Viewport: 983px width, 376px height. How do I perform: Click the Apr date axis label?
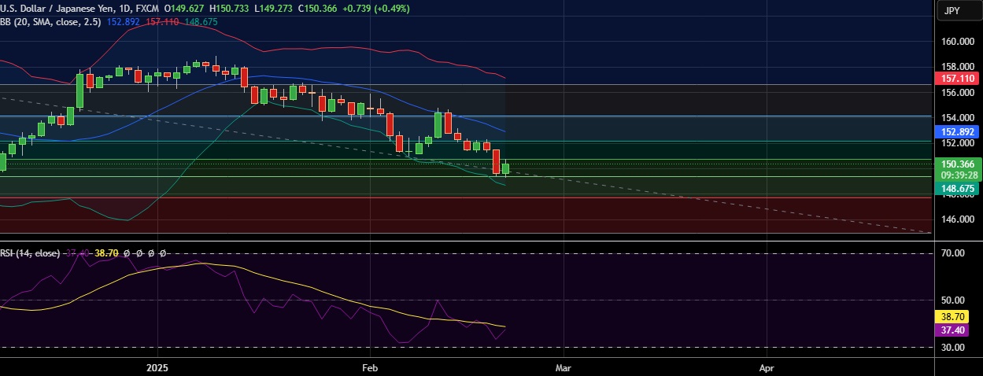click(x=767, y=367)
